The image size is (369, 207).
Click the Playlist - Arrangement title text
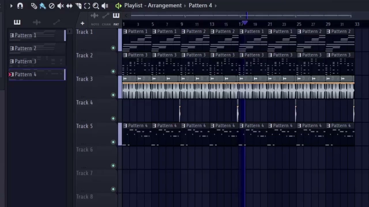click(x=153, y=5)
